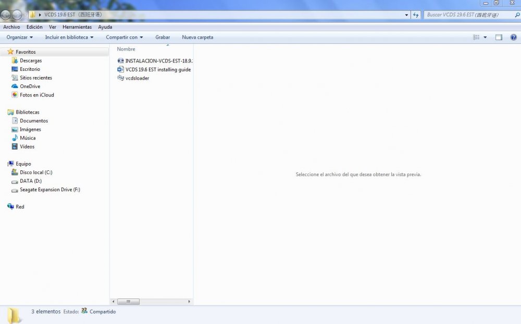This screenshot has width=521, height=324.
Task: Click the Vídeos film icon
Action: (x=15, y=146)
